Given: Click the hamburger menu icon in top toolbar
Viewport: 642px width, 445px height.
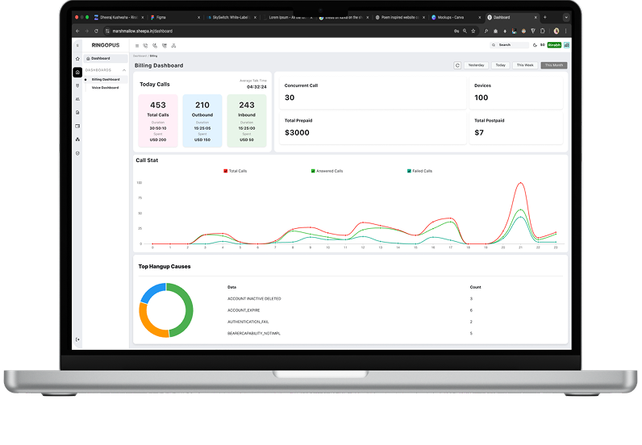Looking at the screenshot, I should point(137,46).
